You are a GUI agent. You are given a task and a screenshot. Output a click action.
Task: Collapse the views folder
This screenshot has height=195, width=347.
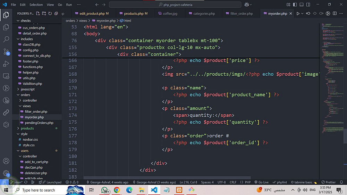click(27, 106)
